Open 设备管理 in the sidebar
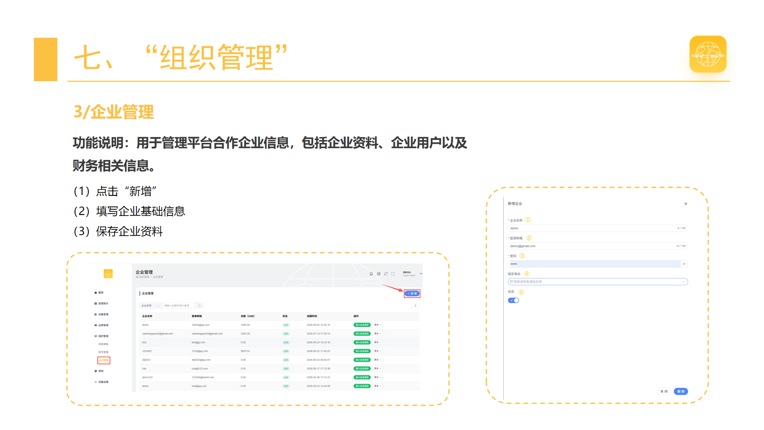This screenshot has width=764, height=430. click(x=102, y=314)
